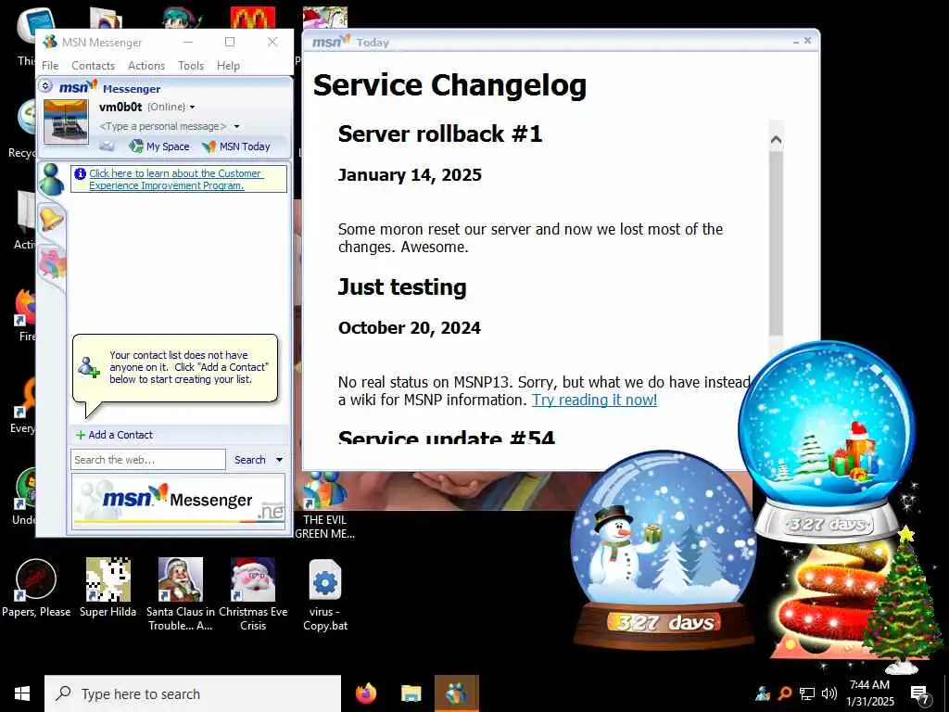949x712 pixels.
Task: Open Firefox from the taskbar
Action: (x=365, y=693)
